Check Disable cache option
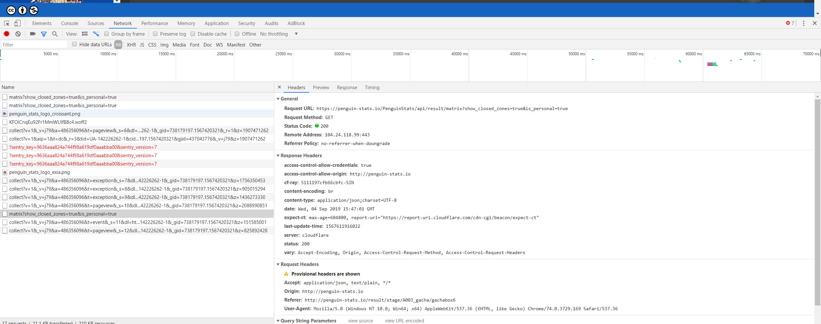821x324 pixels. [x=193, y=34]
